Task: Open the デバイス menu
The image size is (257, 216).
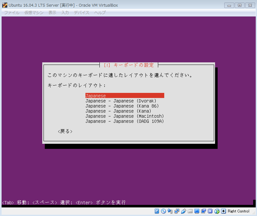Action: [x=81, y=13]
